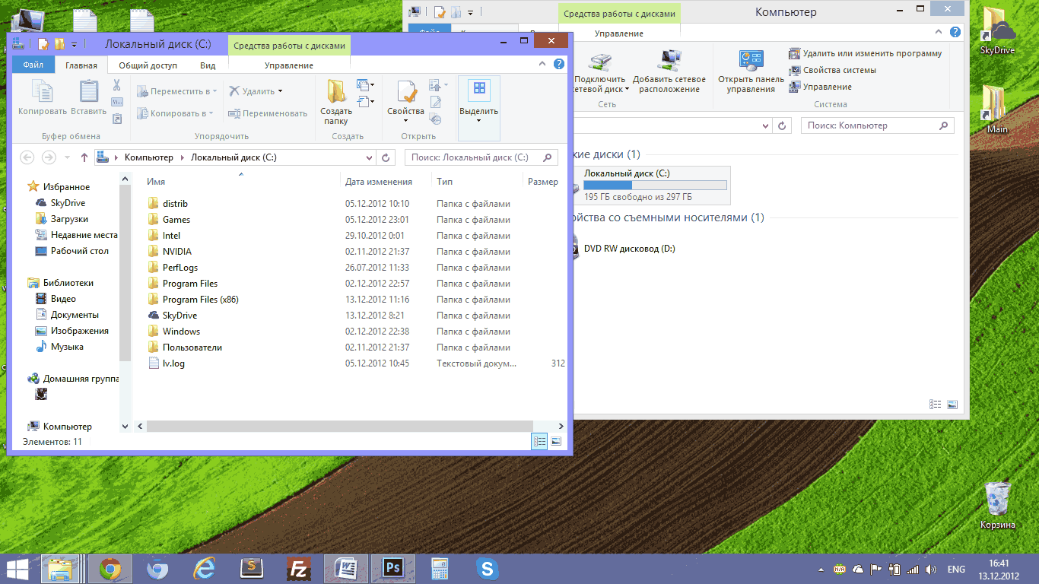Screen dimensions: 1039x584
Task: Click Открыть панель управления icon
Action: (751, 62)
